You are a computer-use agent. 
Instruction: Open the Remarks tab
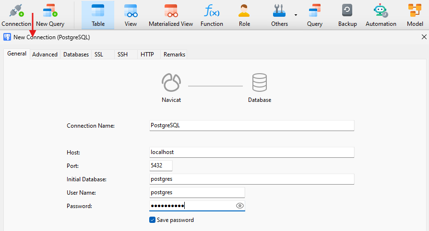174,54
